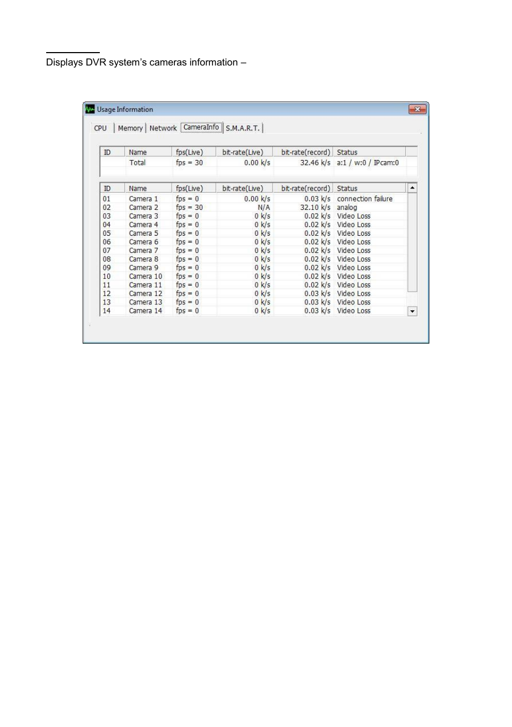Select the Camera 1 row
This screenshot has width=512, height=727.
pos(254,199)
